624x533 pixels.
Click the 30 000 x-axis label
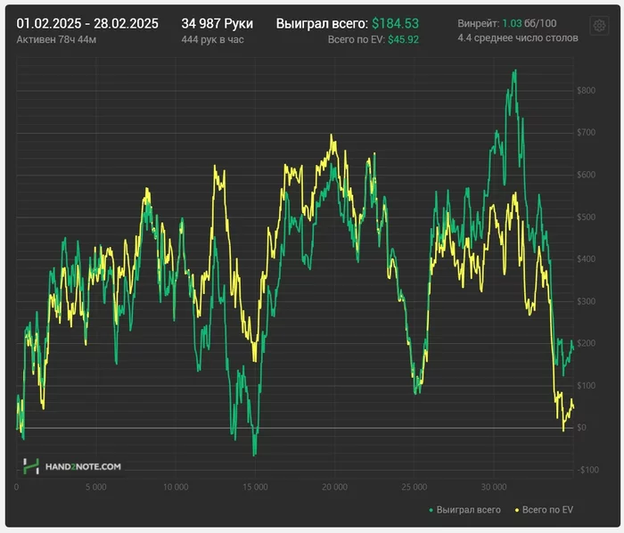[494, 487]
